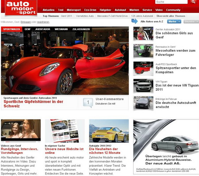
Task: Open the Marke dropdown
Action: point(174,22)
